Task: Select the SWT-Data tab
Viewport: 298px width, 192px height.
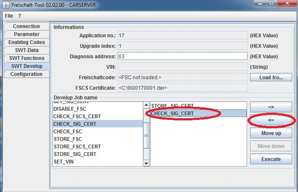Action: 26,50
